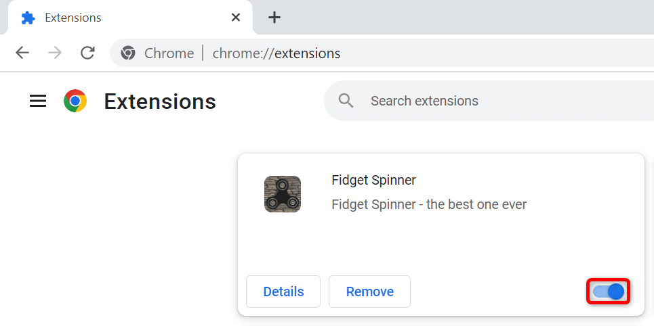Click the extension description text
The width and height of the screenshot is (654, 326).
click(x=428, y=204)
